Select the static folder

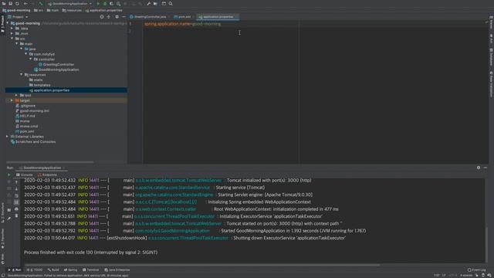click(x=36, y=80)
